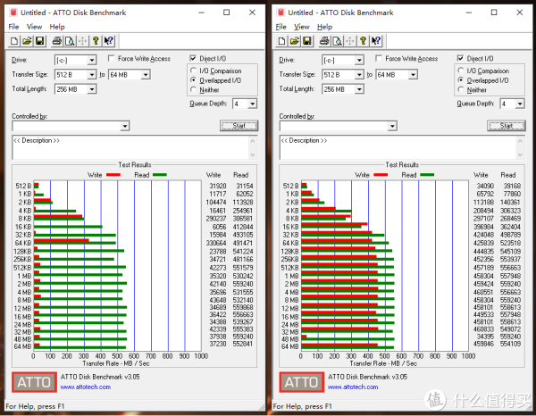This screenshot has height=416, width=536.
Task: Click green Read legend swatch, left window
Action: tap(160, 175)
